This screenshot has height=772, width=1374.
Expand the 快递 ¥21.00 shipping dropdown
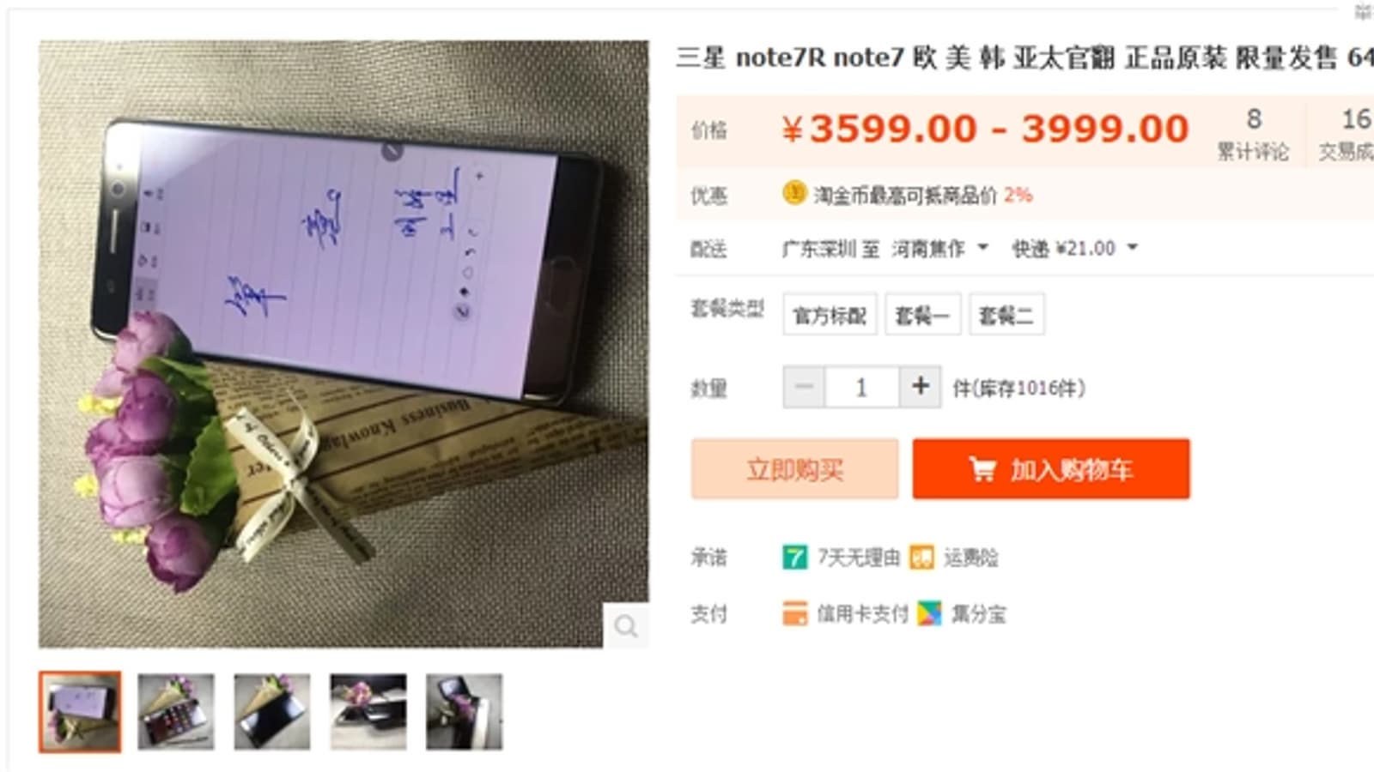pos(1074,249)
